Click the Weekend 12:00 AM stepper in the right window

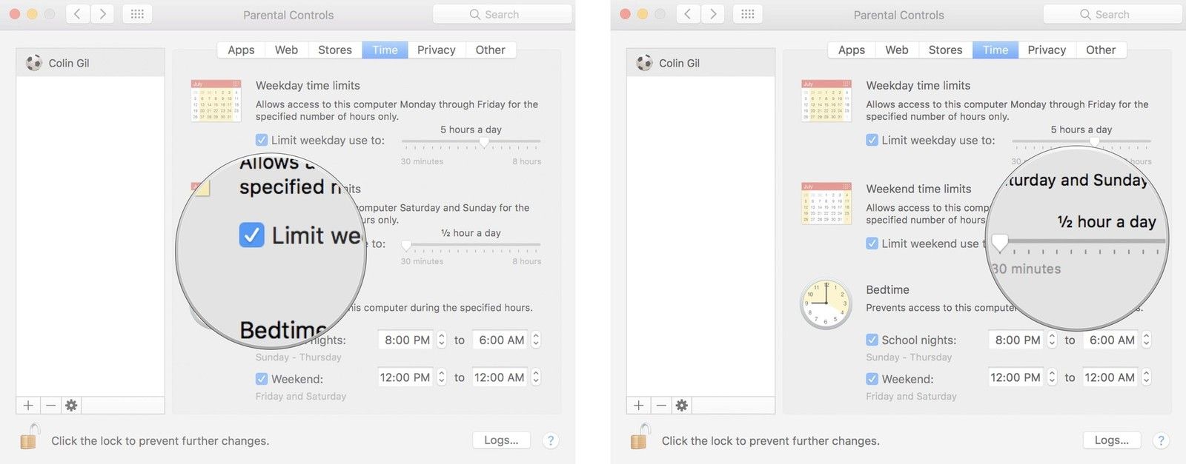tap(1146, 377)
